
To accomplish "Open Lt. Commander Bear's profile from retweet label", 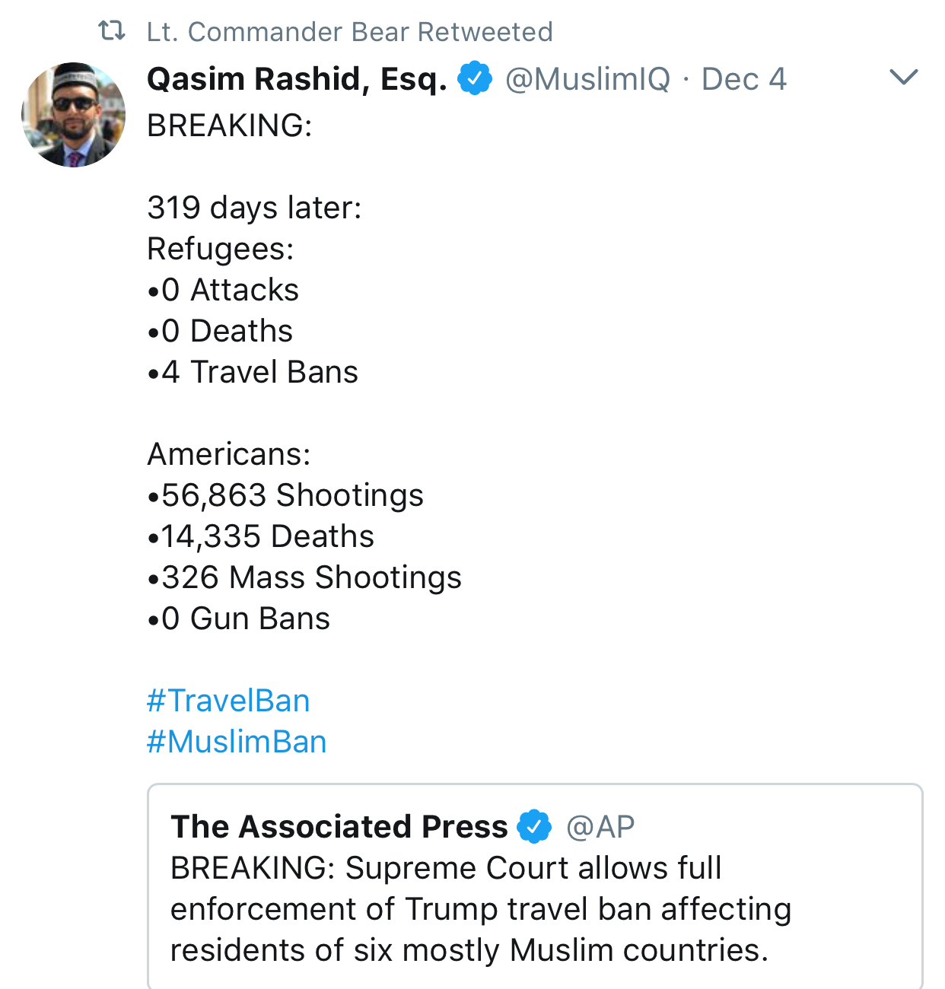I will tap(349, 32).
